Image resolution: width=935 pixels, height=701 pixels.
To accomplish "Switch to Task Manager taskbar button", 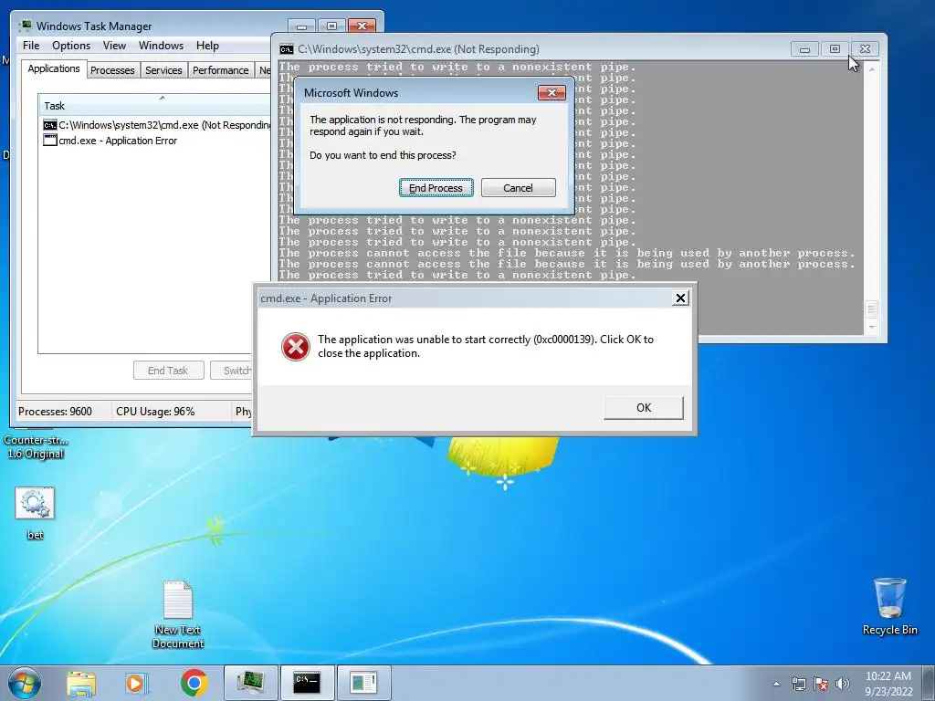I will (250, 683).
